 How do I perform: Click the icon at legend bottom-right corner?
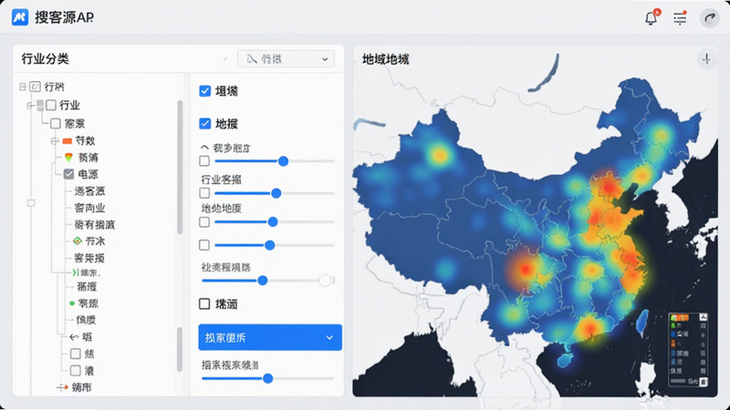click(x=704, y=382)
